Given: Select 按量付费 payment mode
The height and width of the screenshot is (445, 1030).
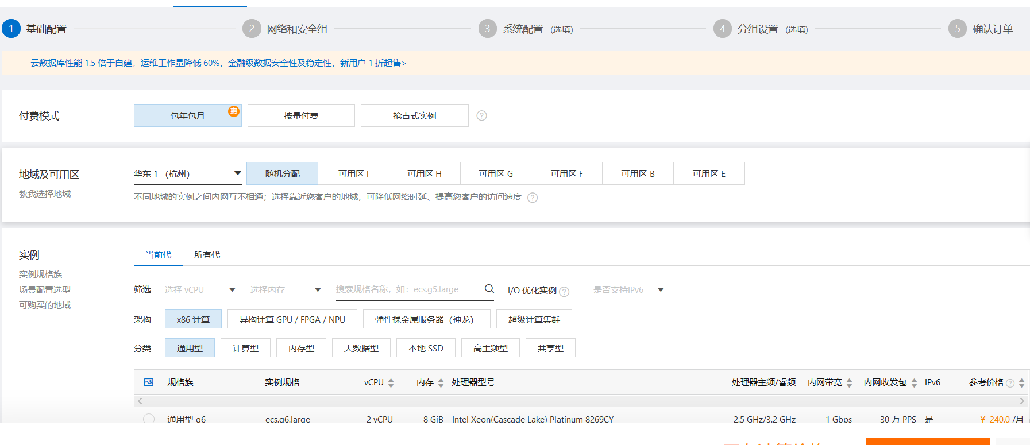Looking at the screenshot, I should point(301,115).
